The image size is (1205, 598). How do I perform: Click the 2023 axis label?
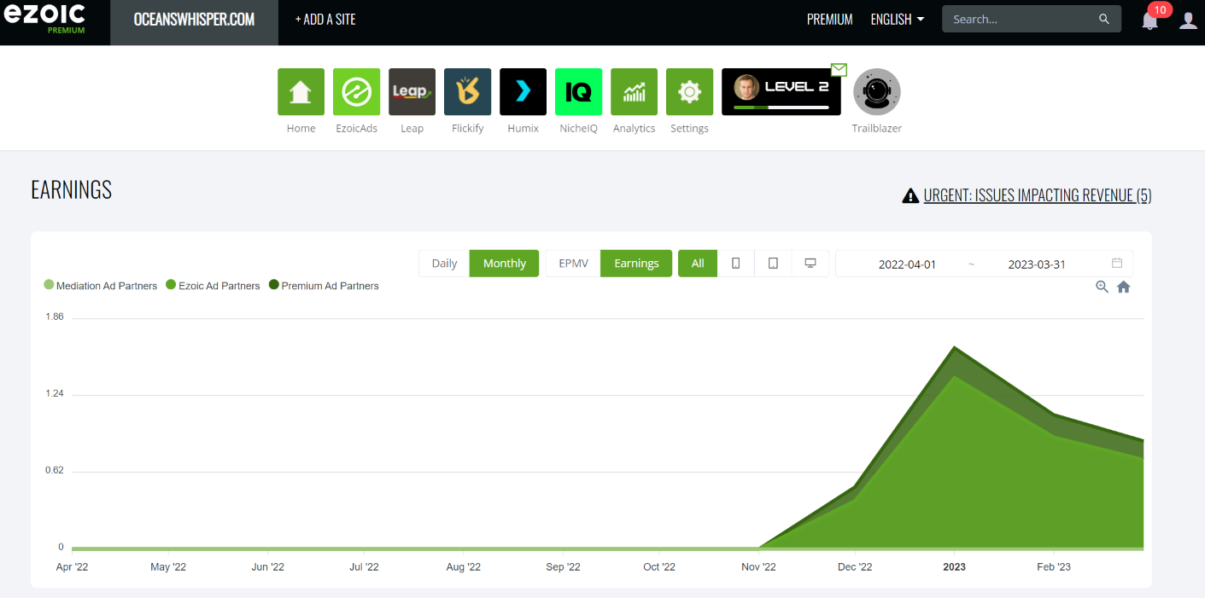[x=954, y=567]
